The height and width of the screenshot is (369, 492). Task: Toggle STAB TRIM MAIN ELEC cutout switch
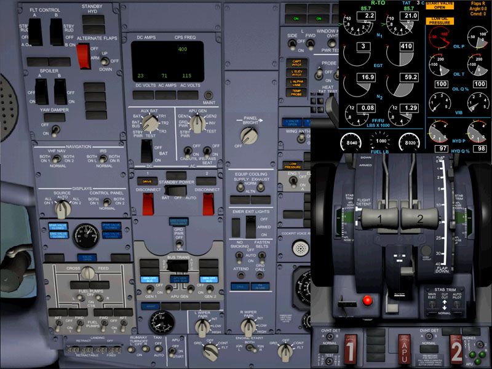coord(432,304)
